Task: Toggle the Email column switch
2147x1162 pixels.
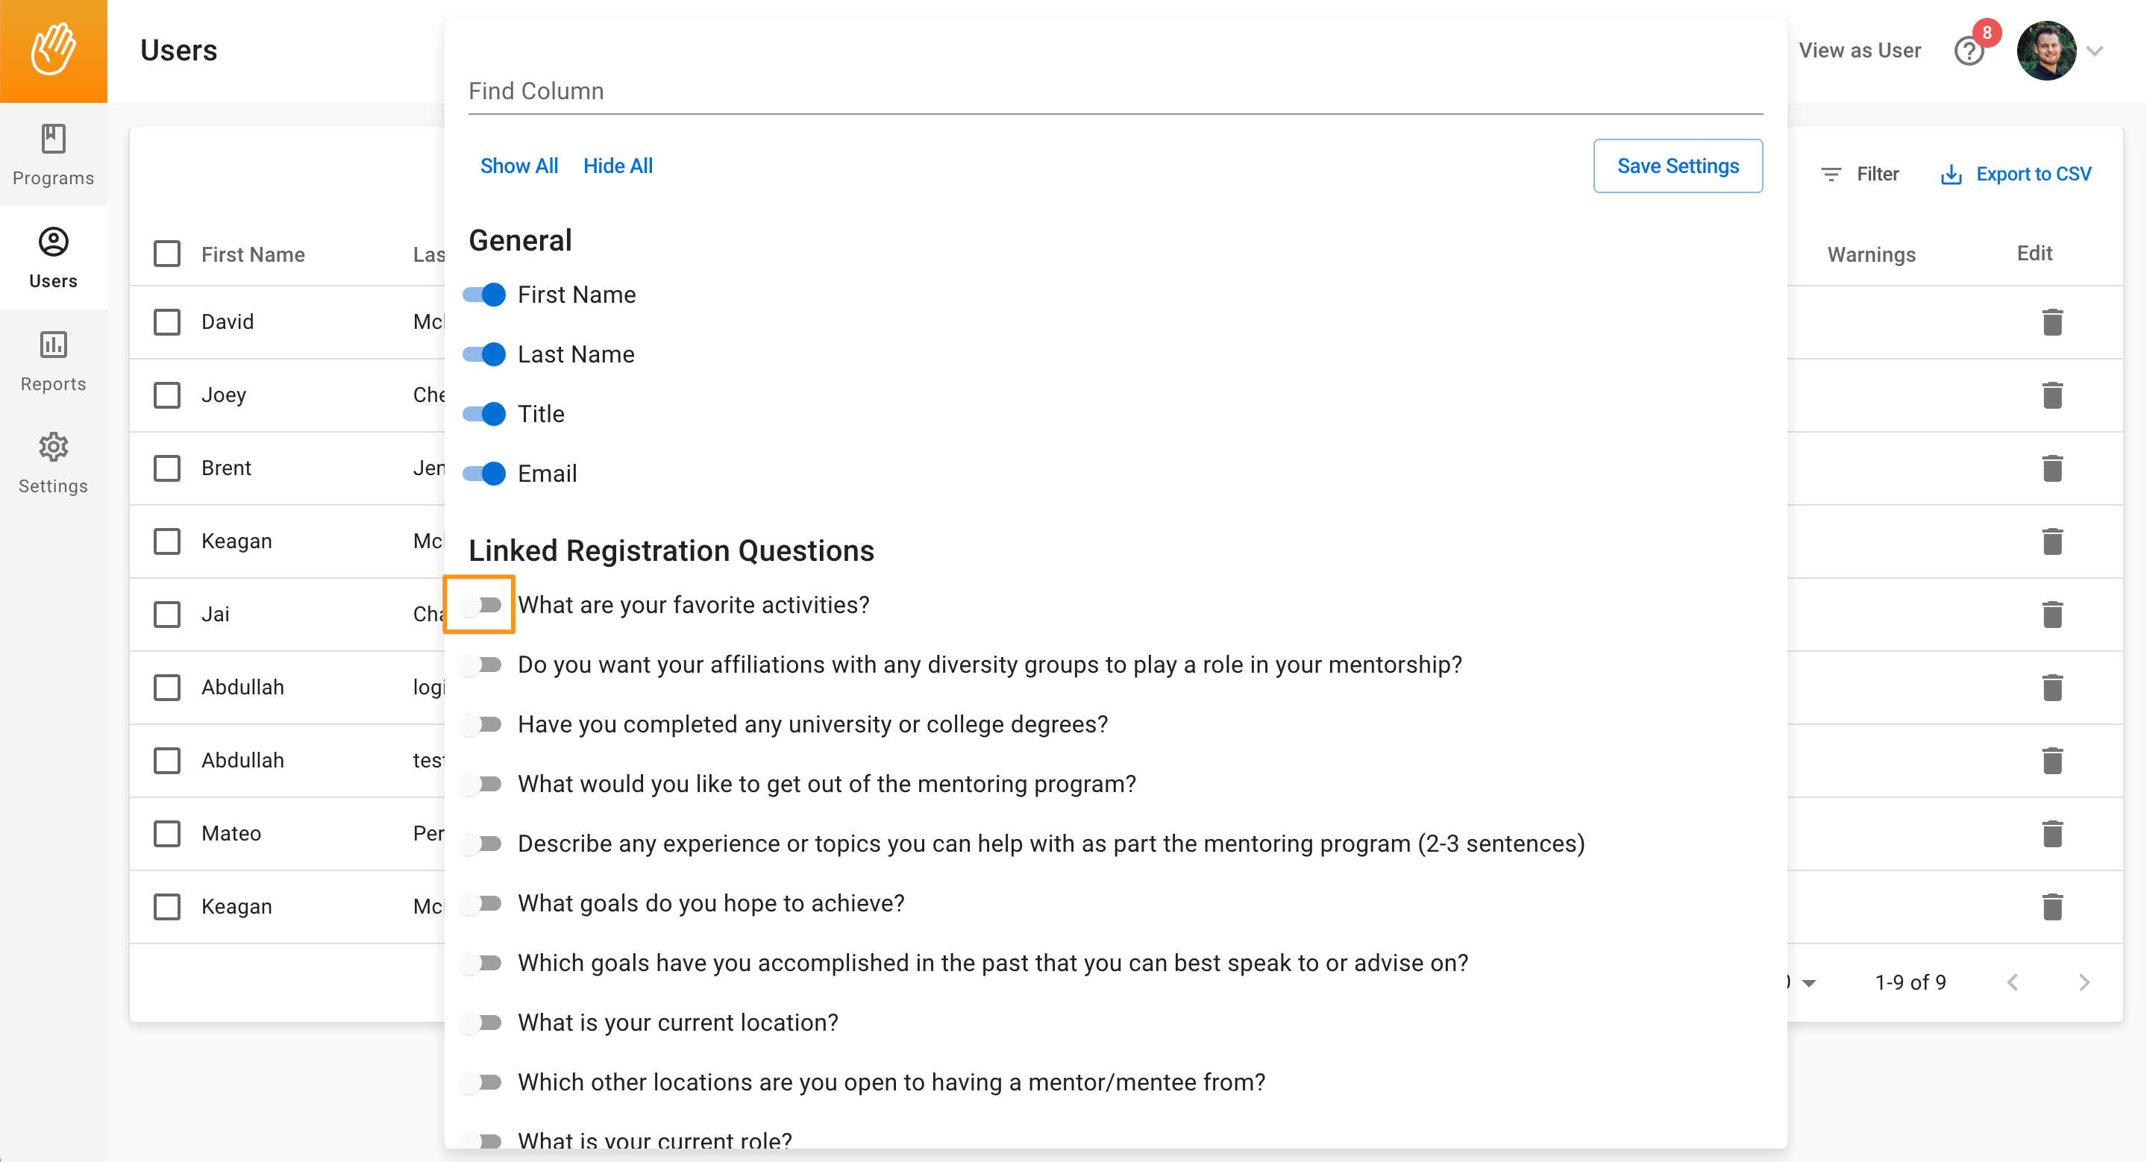Action: click(x=484, y=474)
